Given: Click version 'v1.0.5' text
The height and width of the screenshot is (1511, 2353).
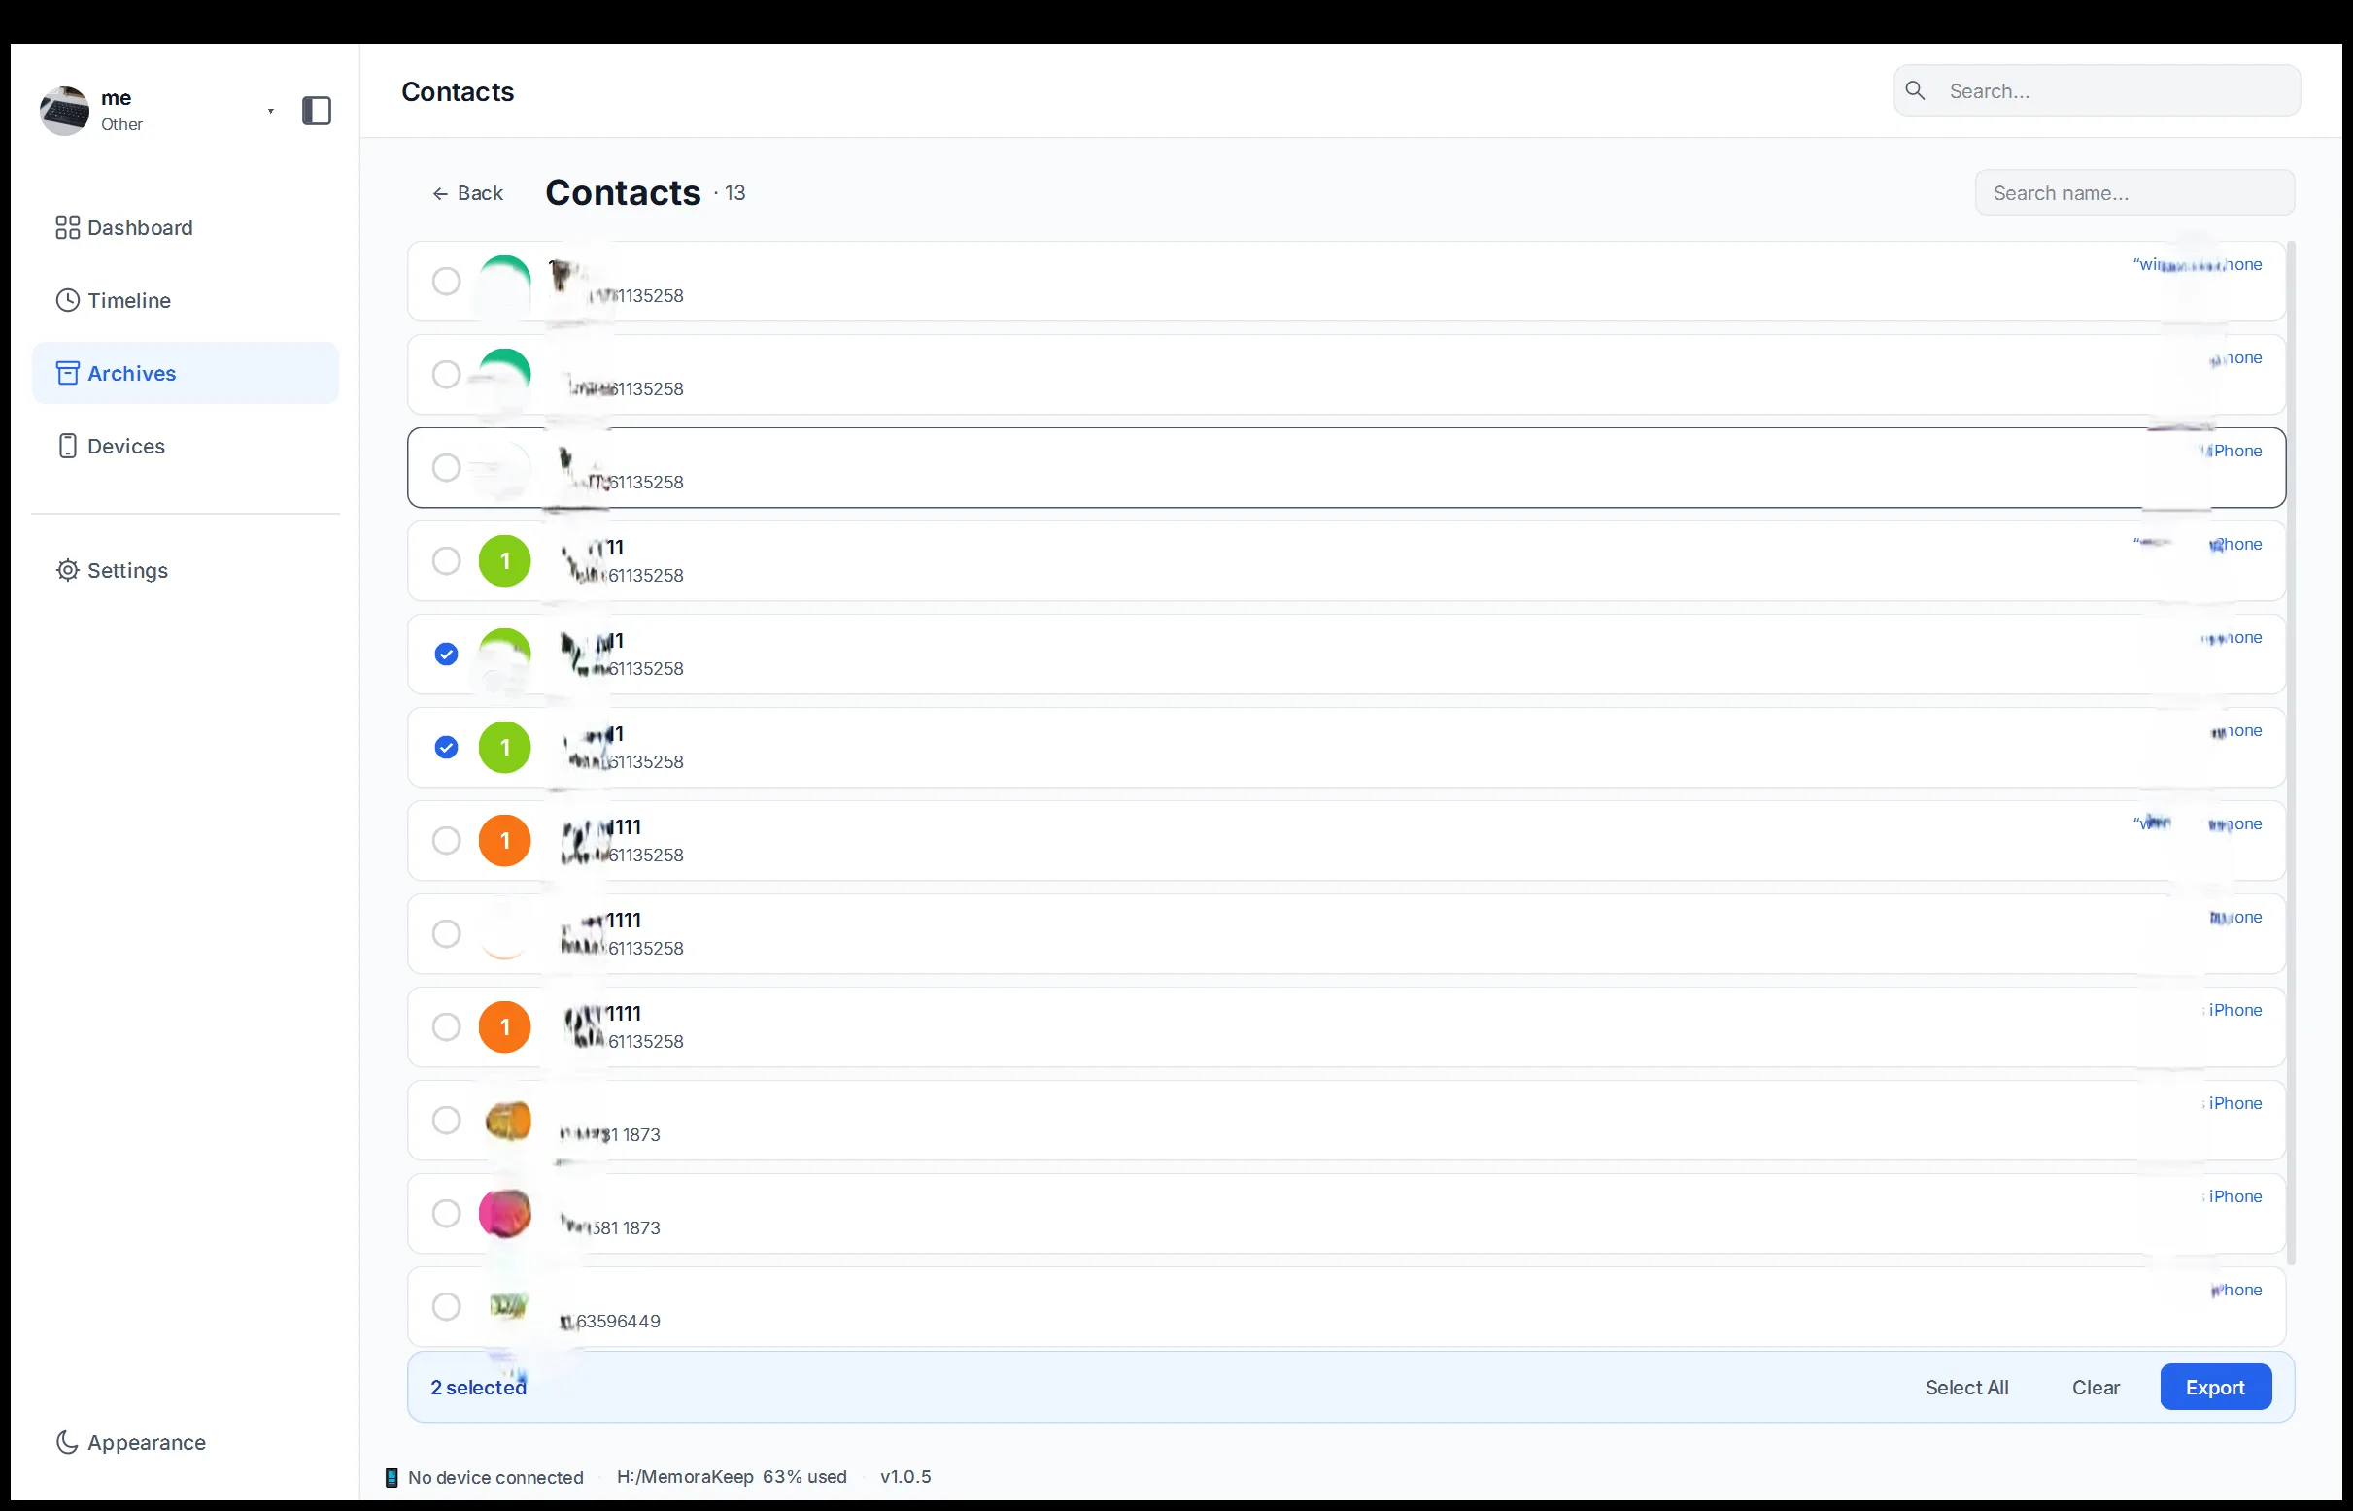Looking at the screenshot, I should coord(905,1477).
